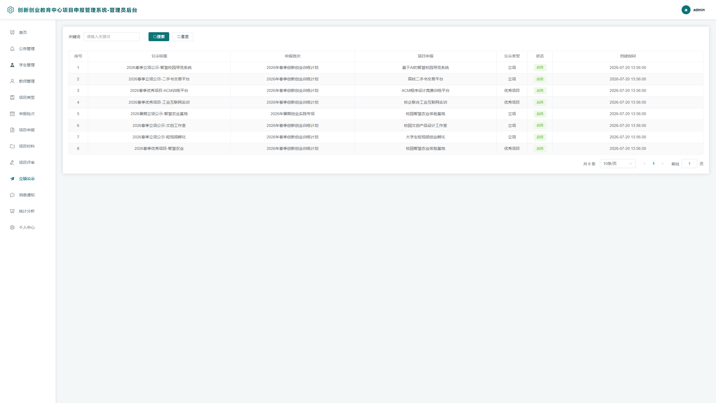716x403 pixels.
Task: Click the 申报批次 column header
Action: [x=293, y=56]
